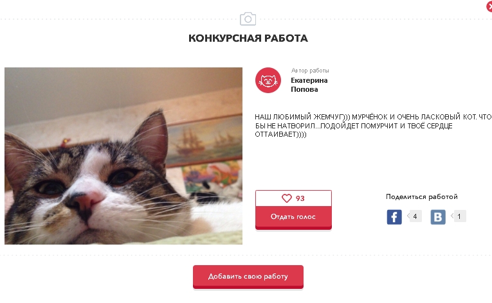Click the "Добавить свою работу" button
Image resolution: width=492 pixels, height=303 pixels.
click(x=248, y=277)
